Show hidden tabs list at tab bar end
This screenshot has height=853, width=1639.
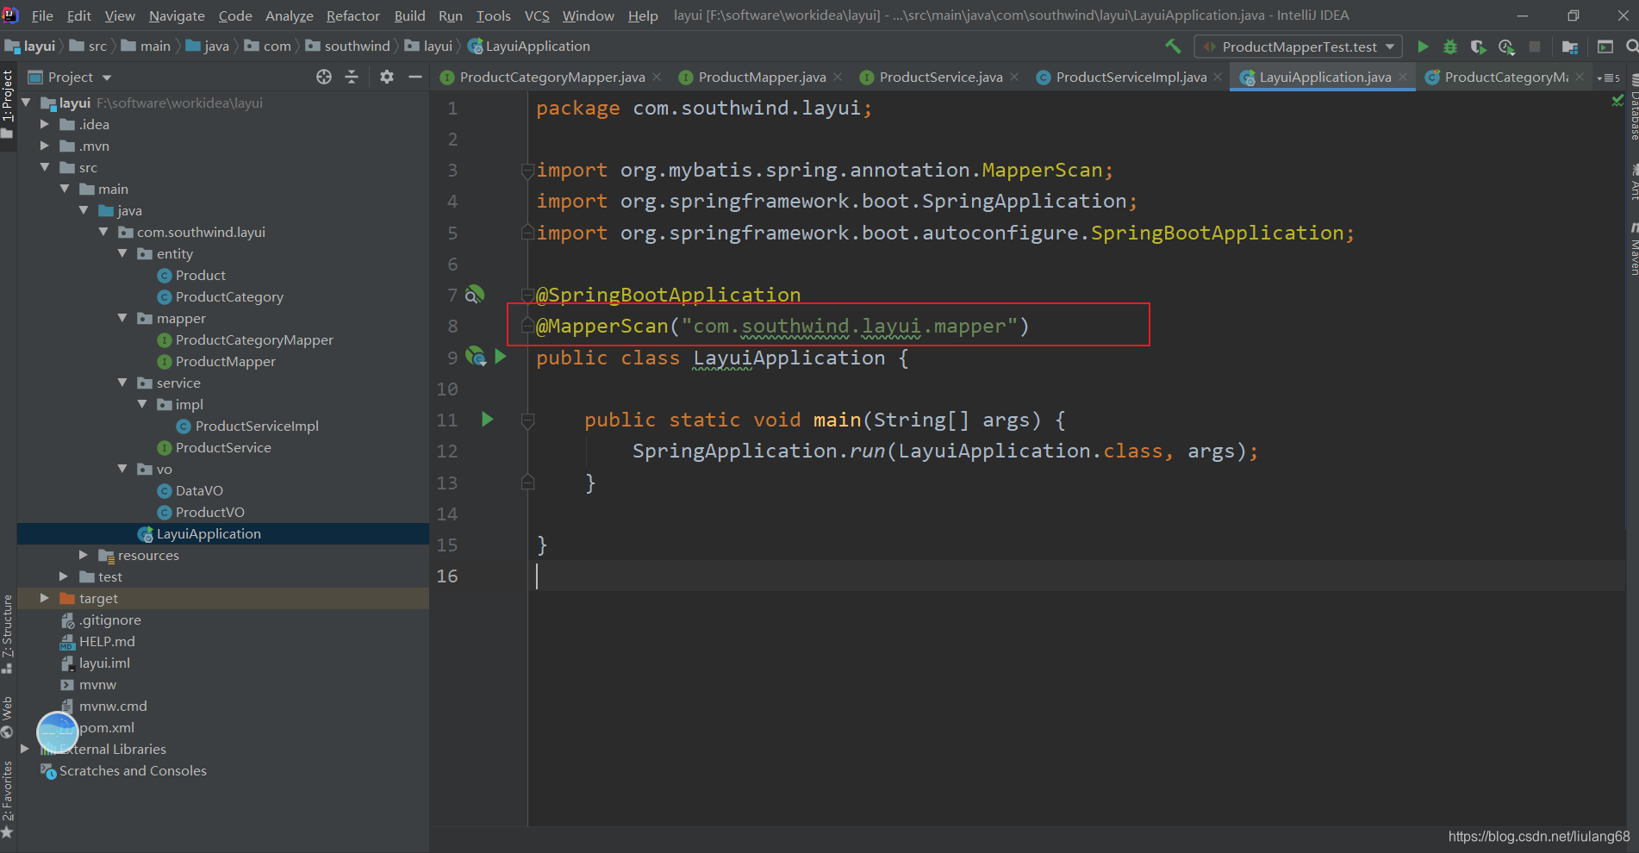[x=1608, y=78]
